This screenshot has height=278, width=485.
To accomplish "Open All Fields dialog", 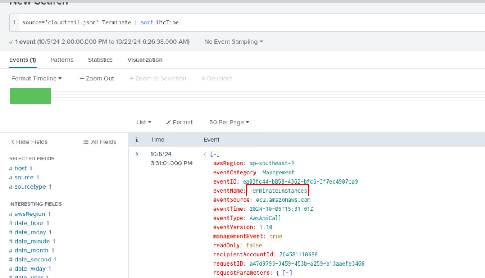I will point(99,142).
